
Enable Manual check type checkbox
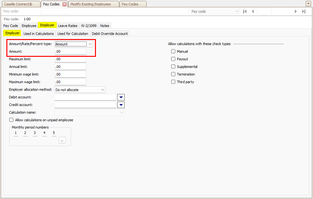tap(173, 51)
